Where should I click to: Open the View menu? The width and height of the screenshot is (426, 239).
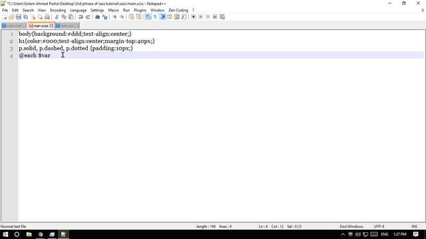point(41,10)
